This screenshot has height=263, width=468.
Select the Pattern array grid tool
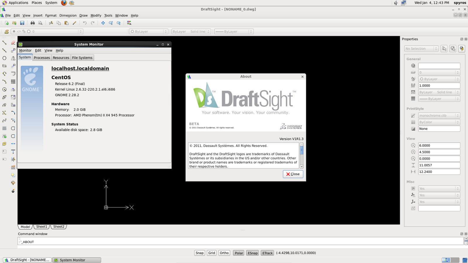(x=13, y=82)
